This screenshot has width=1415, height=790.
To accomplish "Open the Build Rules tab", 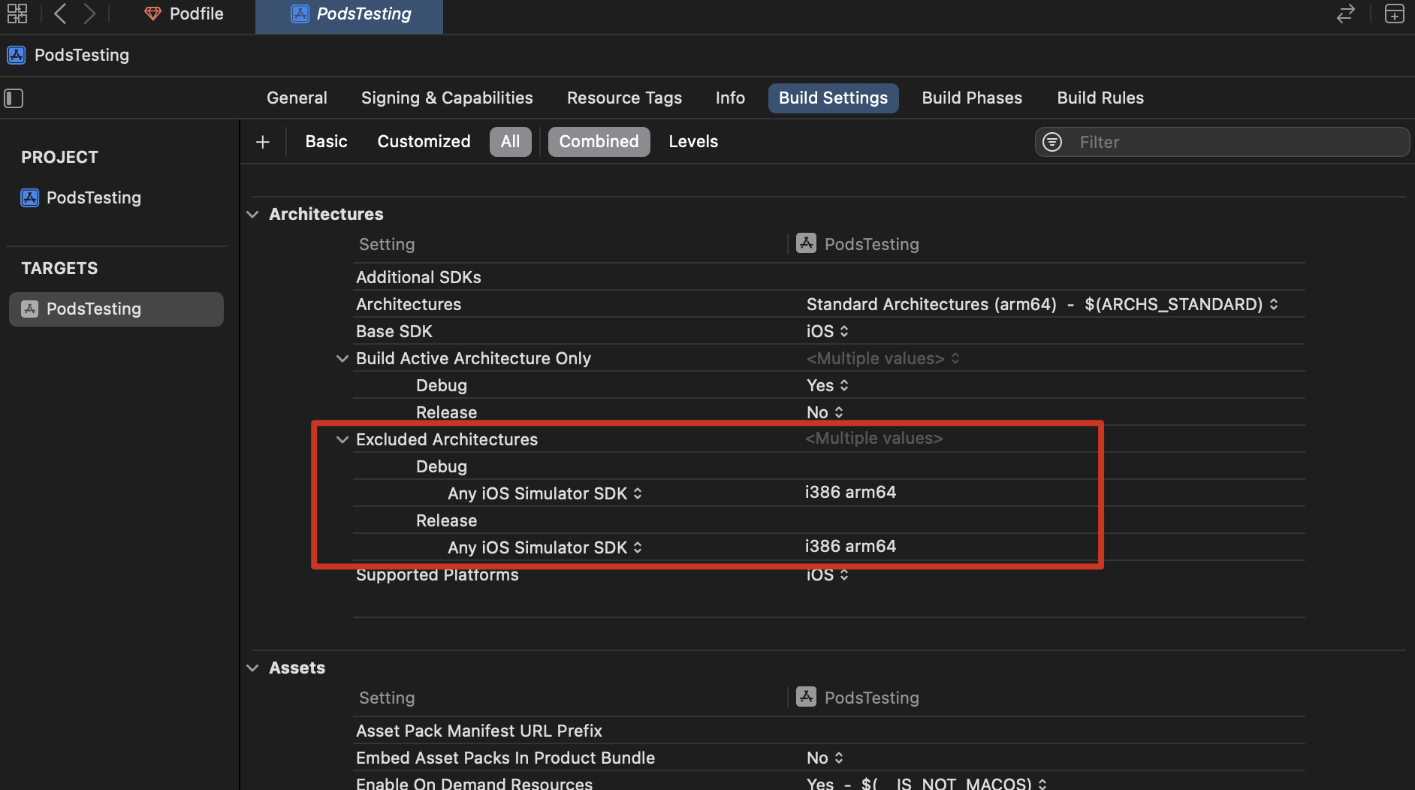I will click(x=1100, y=98).
